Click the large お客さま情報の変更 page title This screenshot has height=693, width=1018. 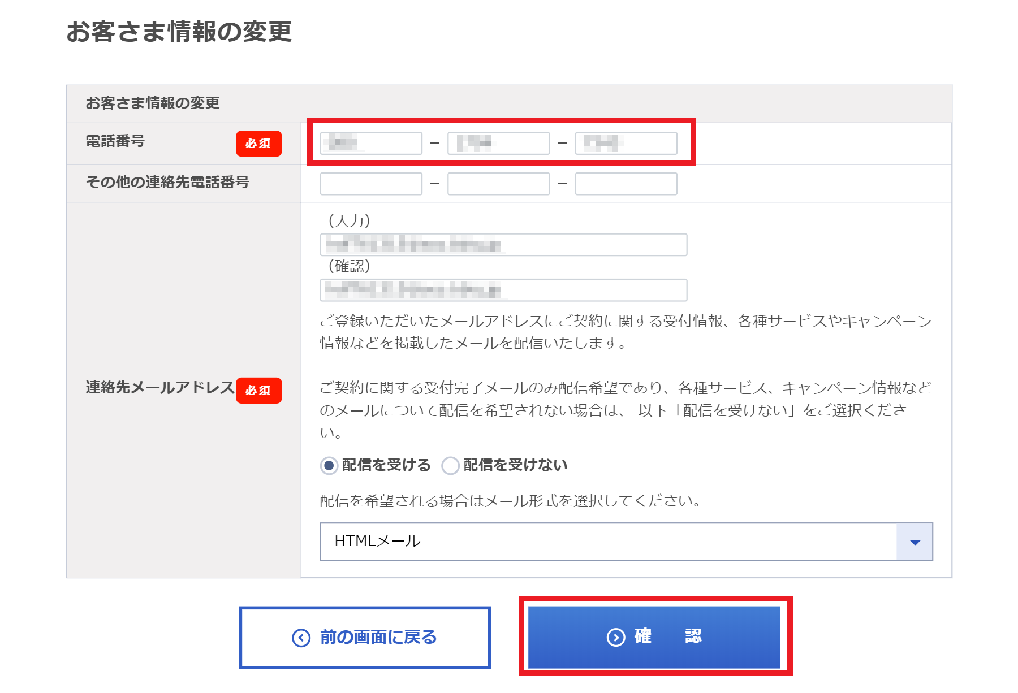tap(179, 32)
